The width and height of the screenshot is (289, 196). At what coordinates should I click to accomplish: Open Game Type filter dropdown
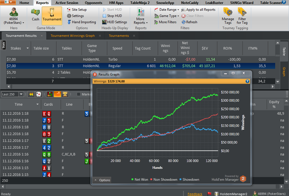coord(167,16)
